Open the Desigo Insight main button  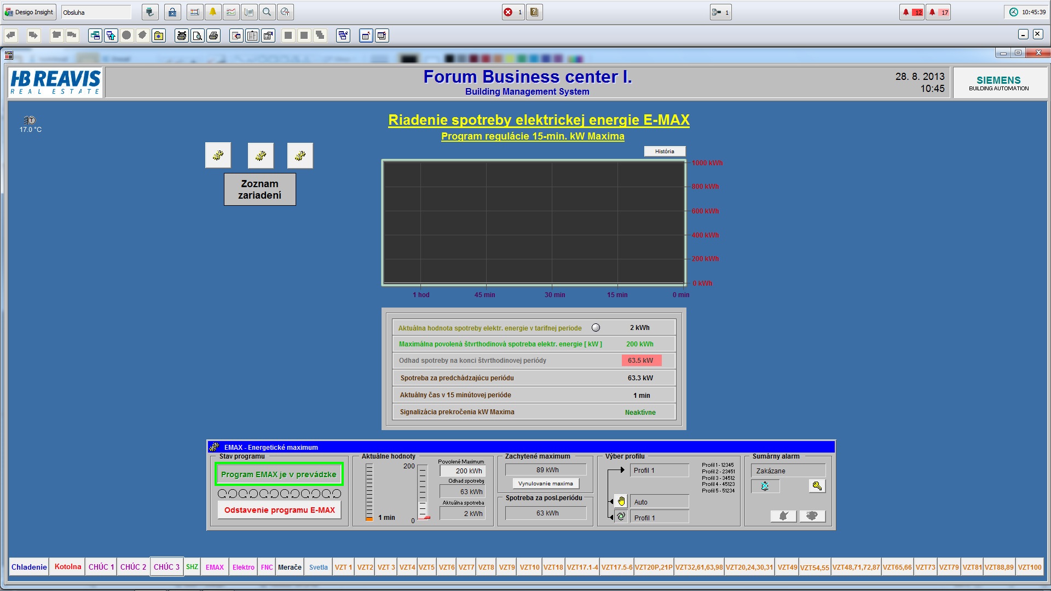tap(30, 12)
